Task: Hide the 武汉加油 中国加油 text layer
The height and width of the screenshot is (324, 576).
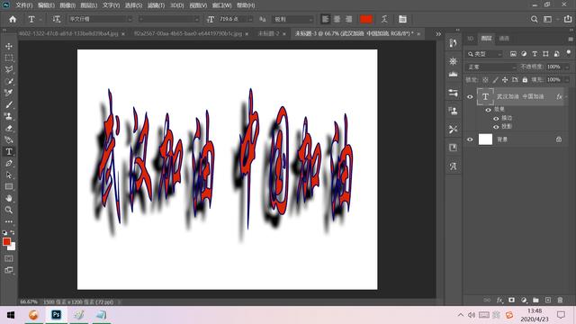Action: (470, 97)
